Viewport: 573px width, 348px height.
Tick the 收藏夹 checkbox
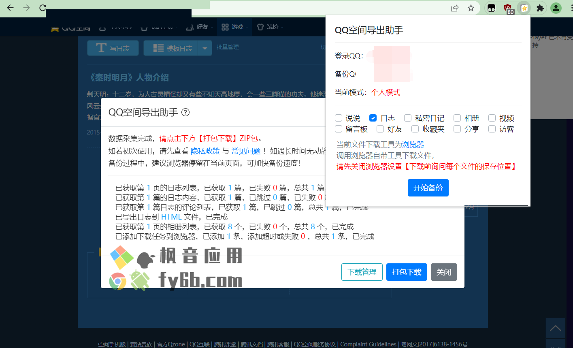tap(415, 129)
